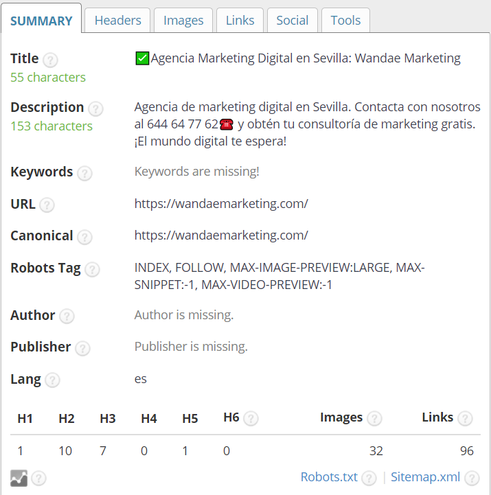The height and width of the screenshot is (495, 491).
Task: Click the help icon next to H6
Action: tap(251, 419)
